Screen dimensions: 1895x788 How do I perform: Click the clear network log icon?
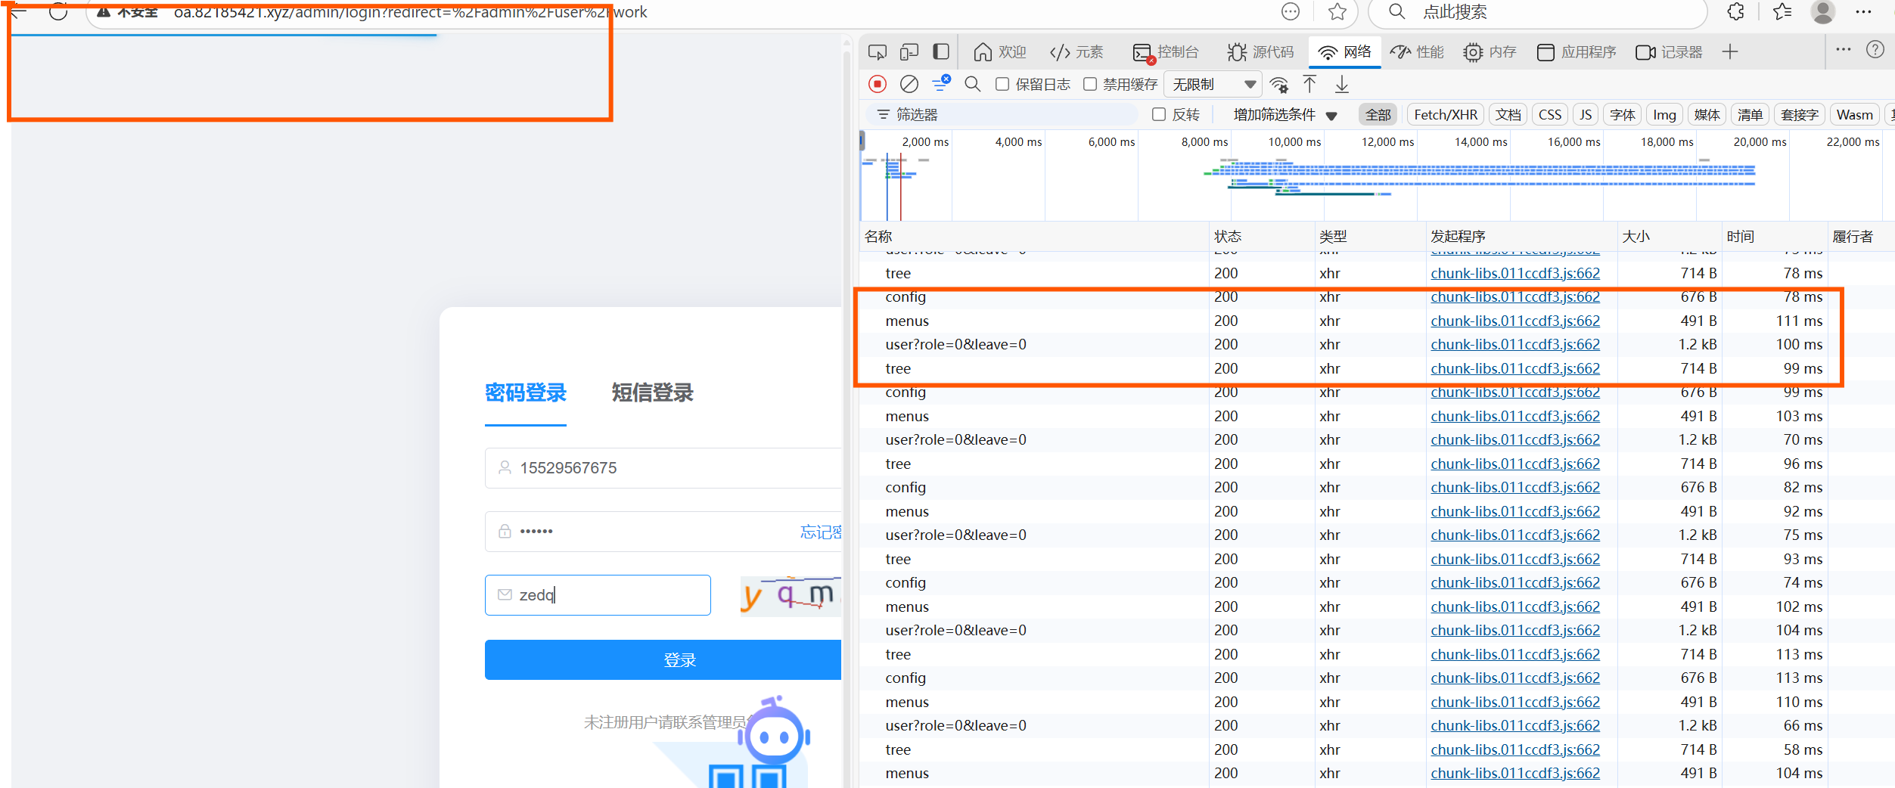(909, 84)
